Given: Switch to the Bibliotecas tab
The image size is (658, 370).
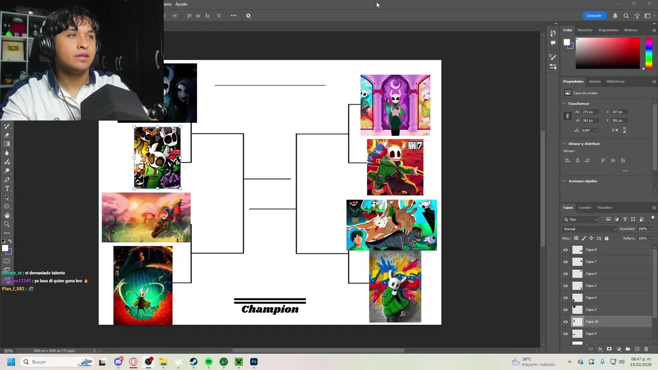Looking at the screenshot, I should [x=615, y=81].
